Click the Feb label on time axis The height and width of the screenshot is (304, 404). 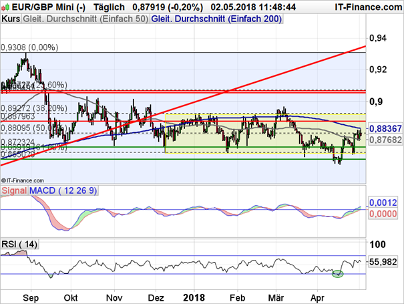pyautogui.click(x=237, y=298)
